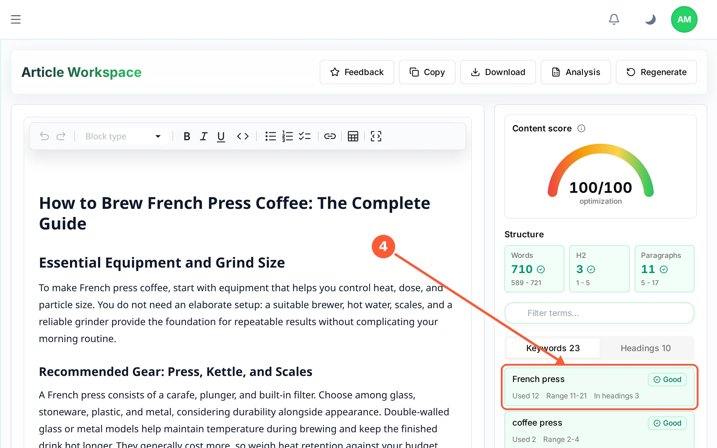Open the AM user avatar menu
The image size is (717, 448).
click(x=684, y=19)
